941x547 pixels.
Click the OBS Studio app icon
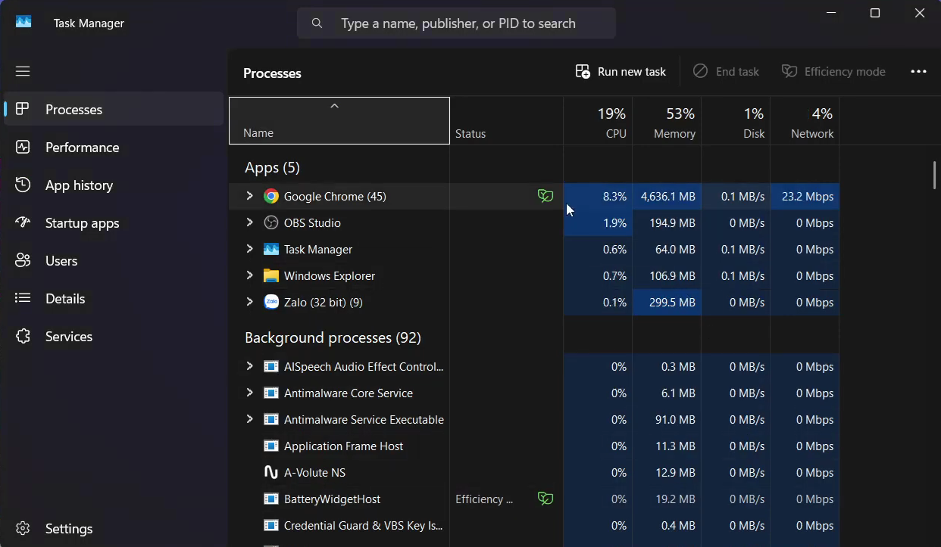(x=271, y=223)
